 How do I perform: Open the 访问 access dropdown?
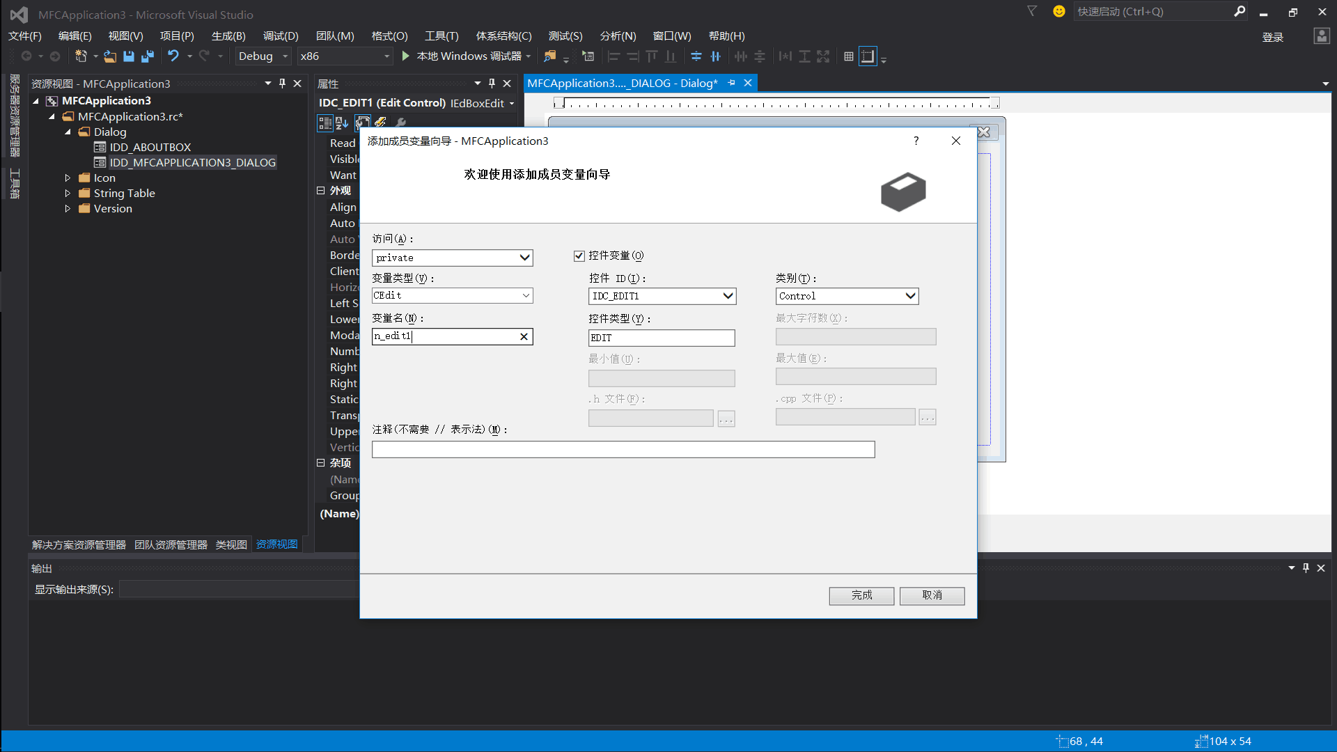[525, 258]
